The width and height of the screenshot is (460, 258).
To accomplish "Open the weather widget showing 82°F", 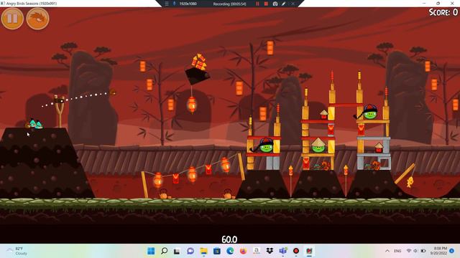I will (x=17, y=251).
